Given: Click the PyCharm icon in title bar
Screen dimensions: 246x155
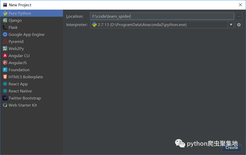Looking at the screenshot, I should tap(5, 5).
